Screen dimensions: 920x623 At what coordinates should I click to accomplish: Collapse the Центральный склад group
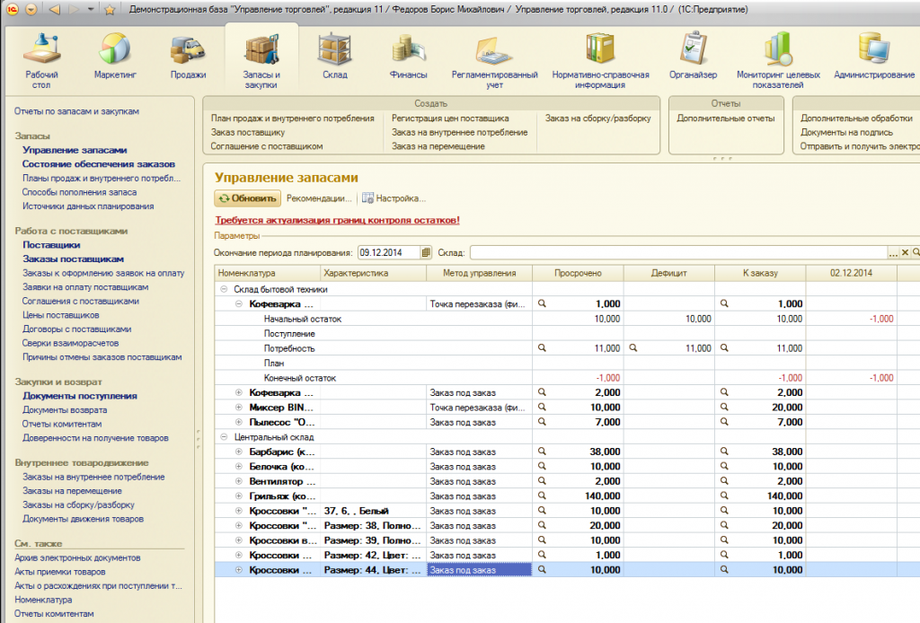click(224, 436)
